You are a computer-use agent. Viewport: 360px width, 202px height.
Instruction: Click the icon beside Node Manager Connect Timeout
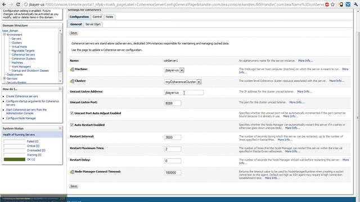click(72, 172)
